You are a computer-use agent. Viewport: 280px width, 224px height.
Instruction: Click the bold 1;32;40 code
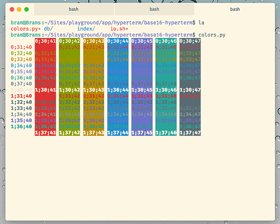[x=21, y=102]
